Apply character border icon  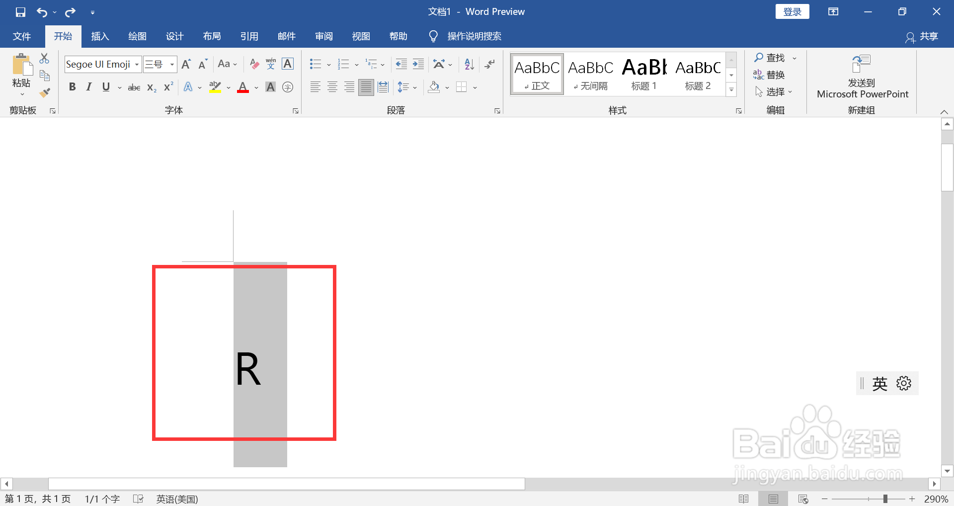coord(288,64)
